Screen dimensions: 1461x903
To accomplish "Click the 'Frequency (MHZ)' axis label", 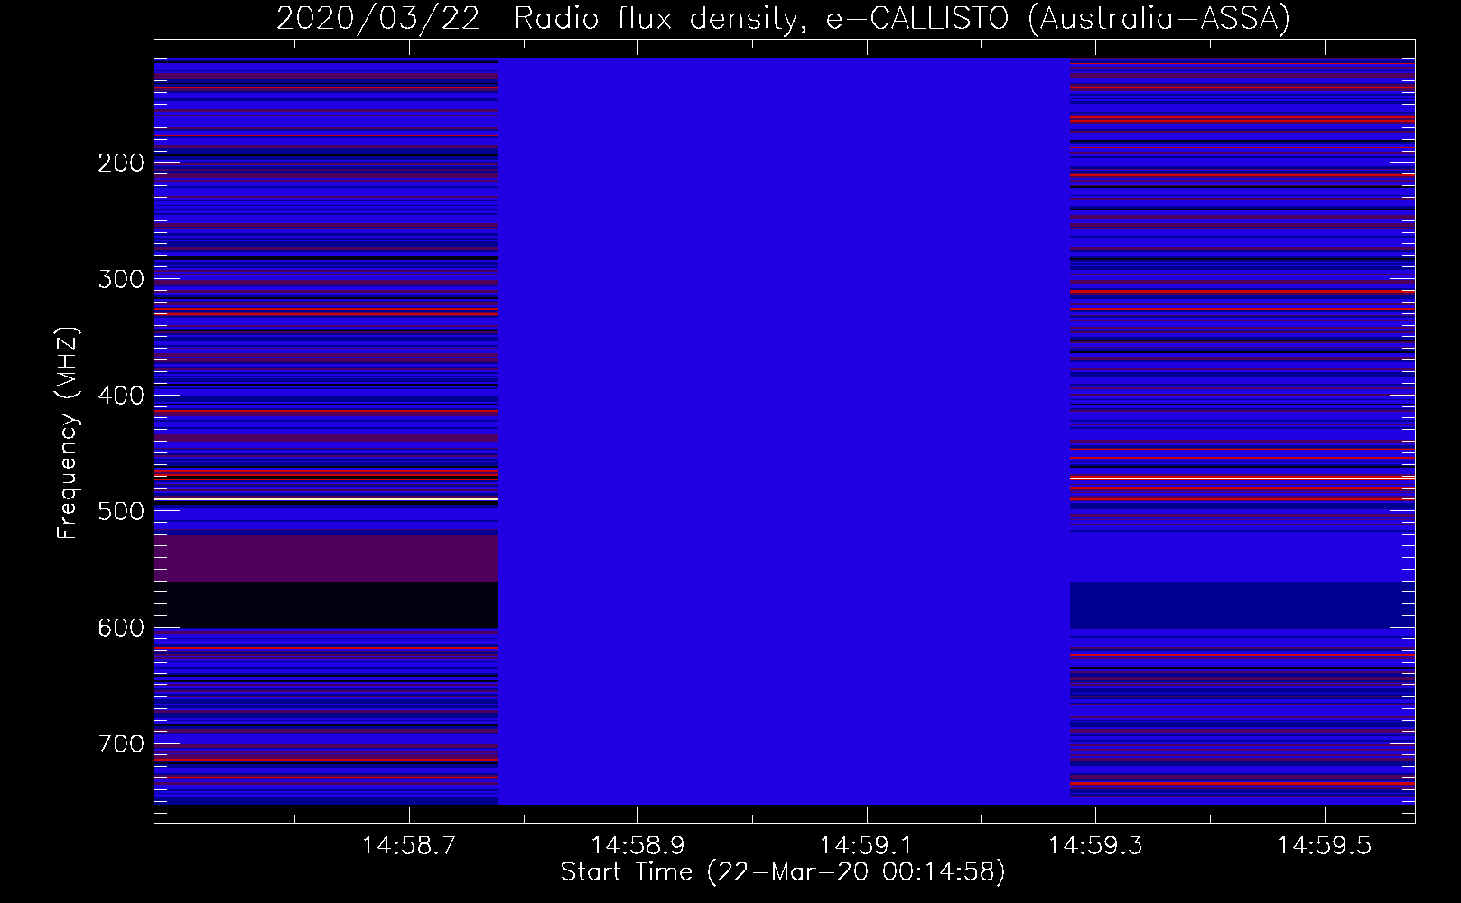I will [68, 433].
